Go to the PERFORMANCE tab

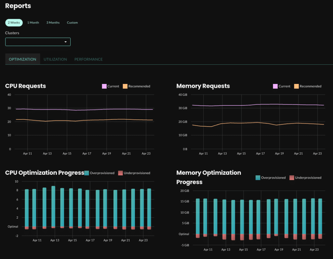[88, 59]
